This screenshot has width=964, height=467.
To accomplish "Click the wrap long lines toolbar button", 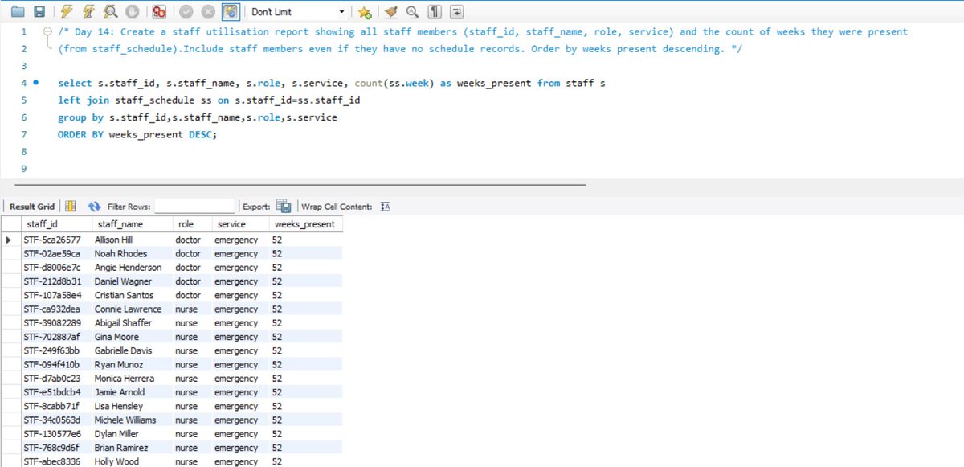I will point(456,11).
